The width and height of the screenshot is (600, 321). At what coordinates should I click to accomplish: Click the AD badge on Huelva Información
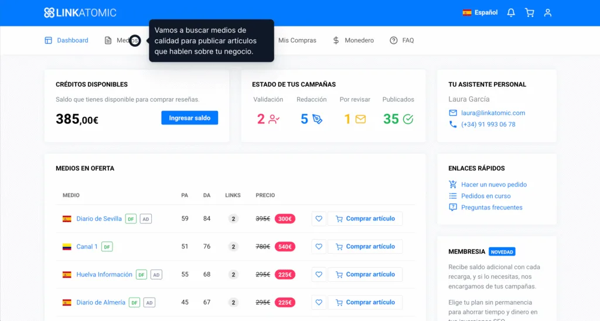(x=156, y=274)
